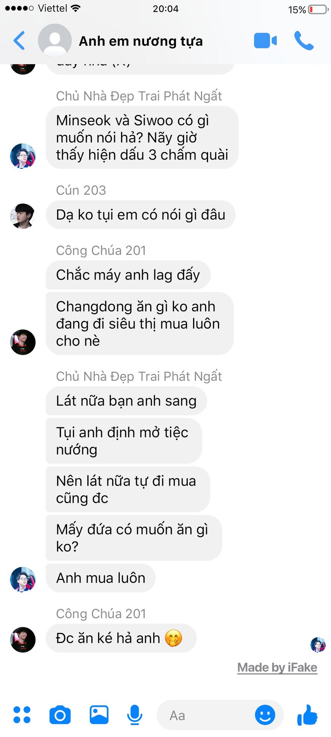The image size is (331, 737).
Task: Tap the group avatar in header
Action: 55,40
